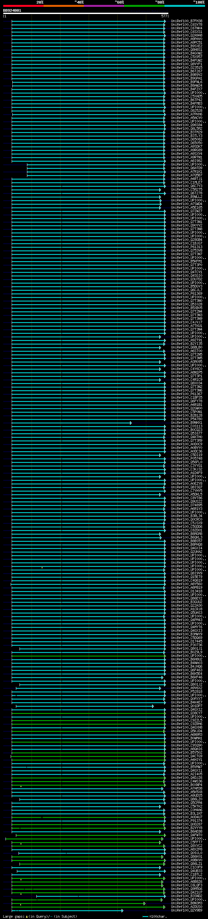Image resolution: width=208 pixels, height=919 pixels.
Task: Select hit UniRef100_C7YHY5
Action: coord(187,491)
